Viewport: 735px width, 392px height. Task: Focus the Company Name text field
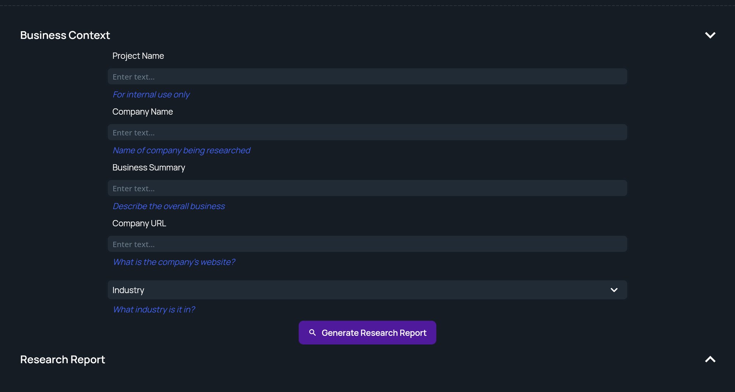pos(367,132)
